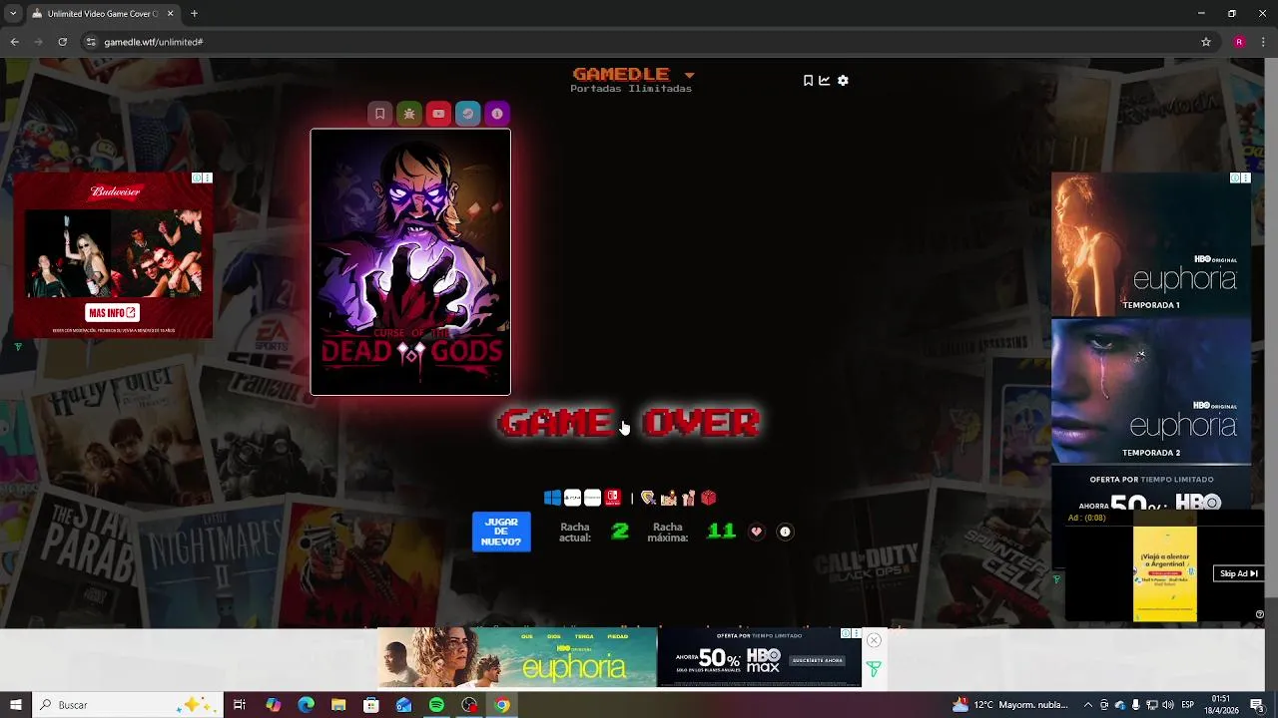This screenshot has height=718, width=1278.
Task: Open the euphoria Temporada 2 ad
Action: click(1151, 391)
